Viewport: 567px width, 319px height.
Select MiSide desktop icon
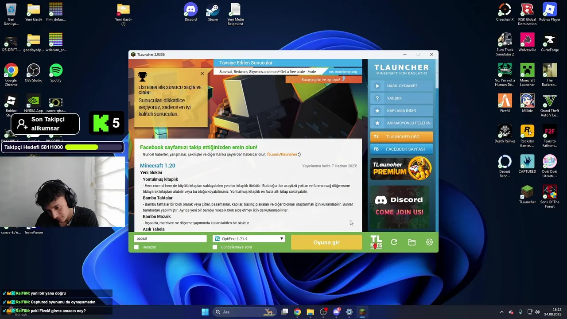coord(527,104)
